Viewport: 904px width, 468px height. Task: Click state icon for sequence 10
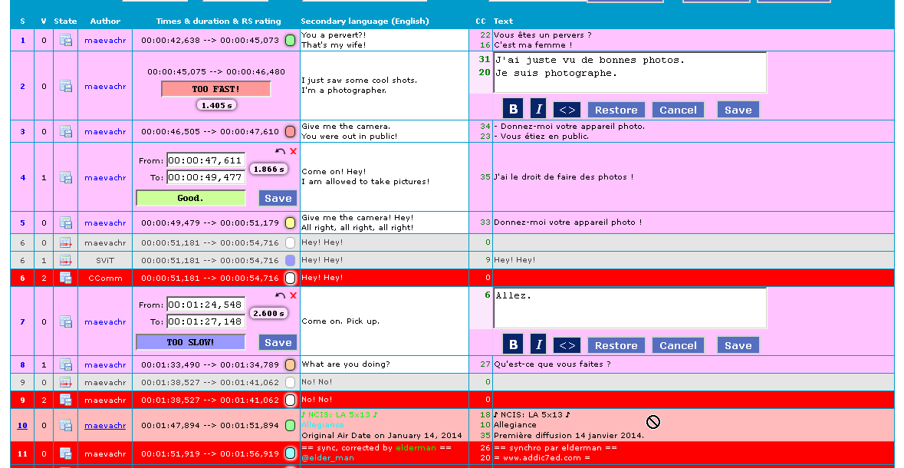pos(66,425)
